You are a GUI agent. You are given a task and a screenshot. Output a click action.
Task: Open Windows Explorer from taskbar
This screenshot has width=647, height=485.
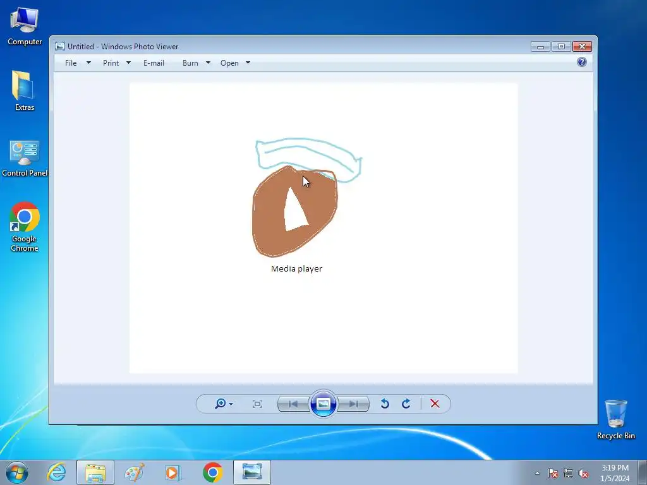coord(95,472)
